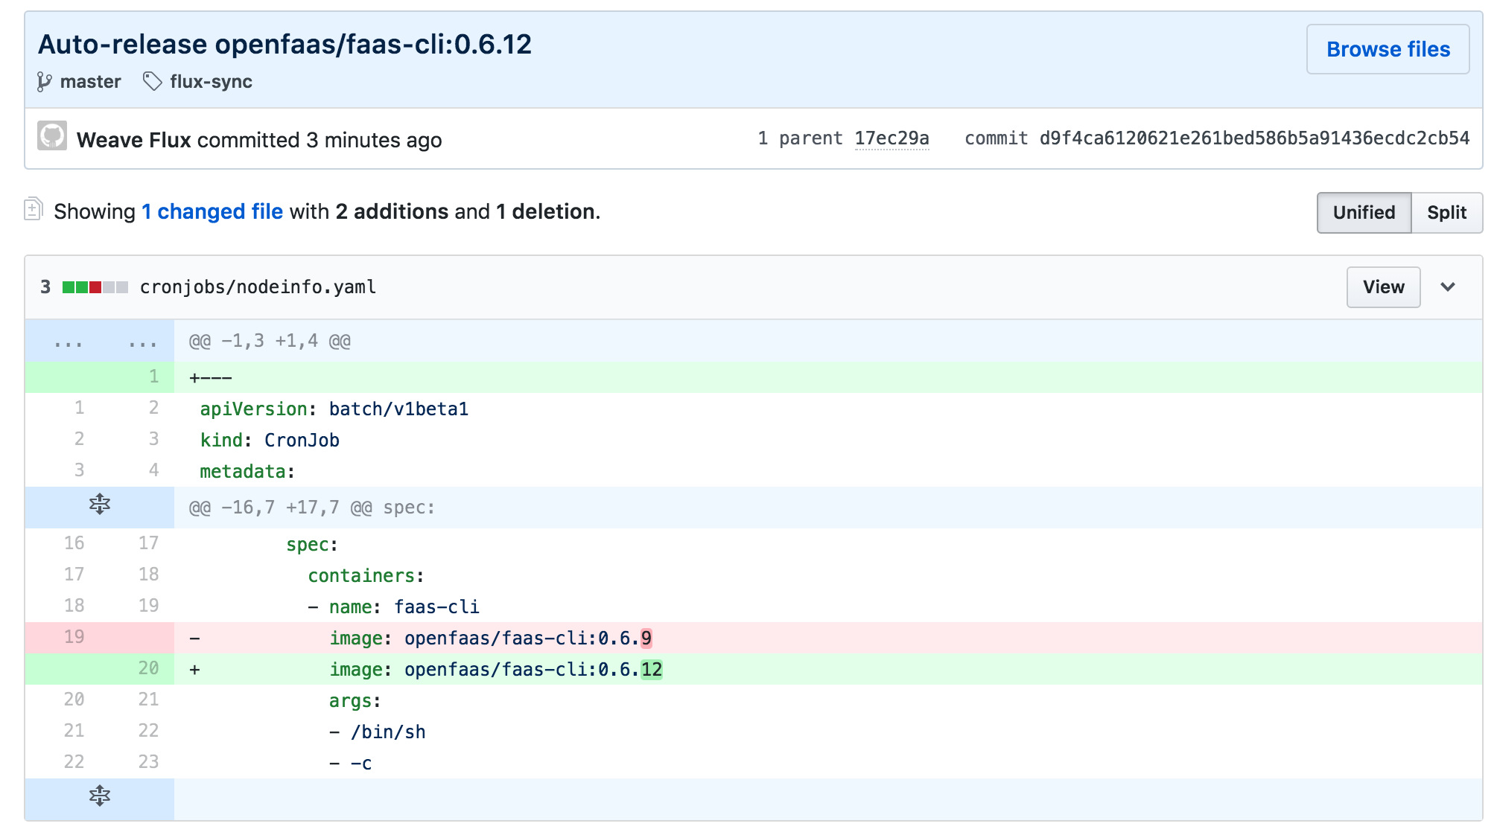Click the branch icon beside master
The width and height of the screenshot is (1497, 832).
[x=45, y=82]
